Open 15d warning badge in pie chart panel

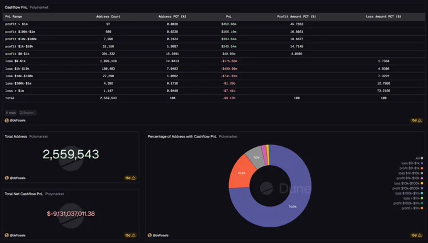tap(416, 235)
